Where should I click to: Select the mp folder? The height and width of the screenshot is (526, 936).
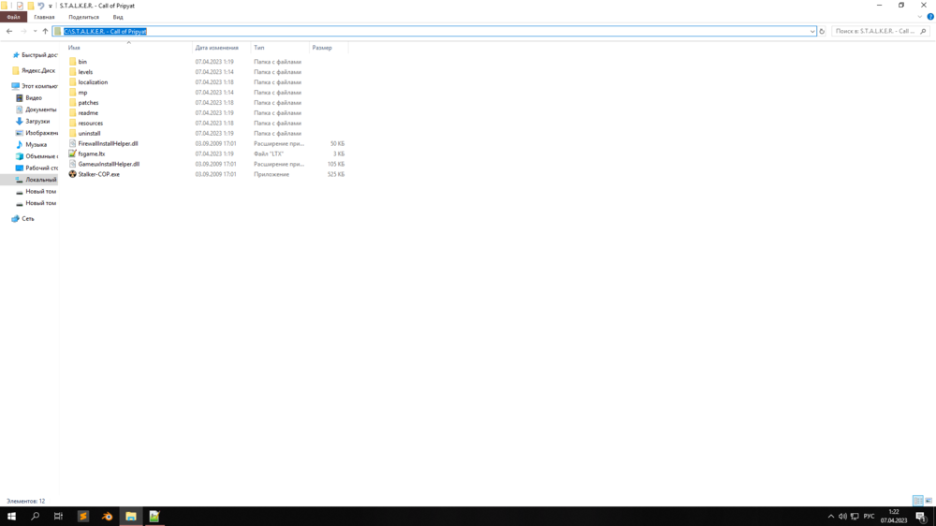[x=82, y=93]
